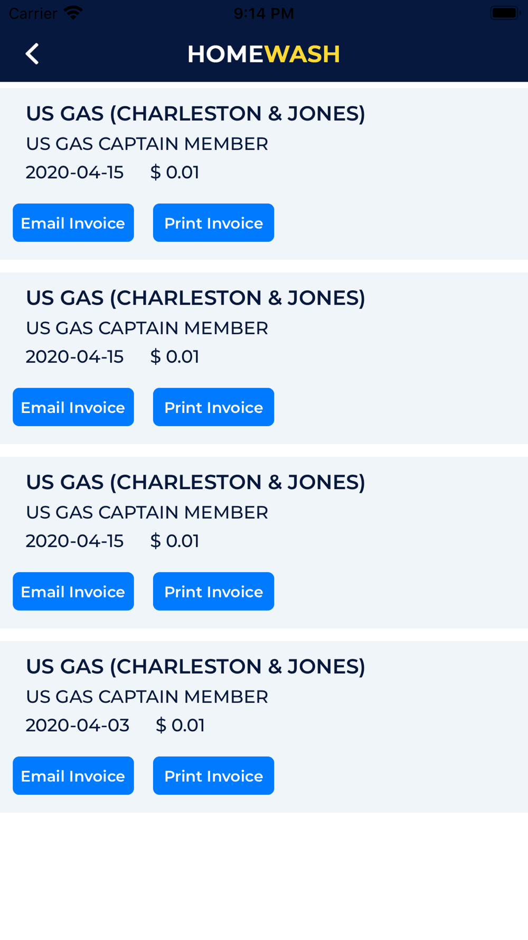Click the US GAS CAPTAIN MEMBER text in second card
The height and width of the screenshot is (940, 528).
(x=147, y=328)
